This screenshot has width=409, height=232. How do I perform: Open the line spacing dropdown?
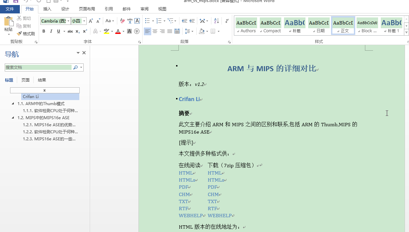coord(189,31)
